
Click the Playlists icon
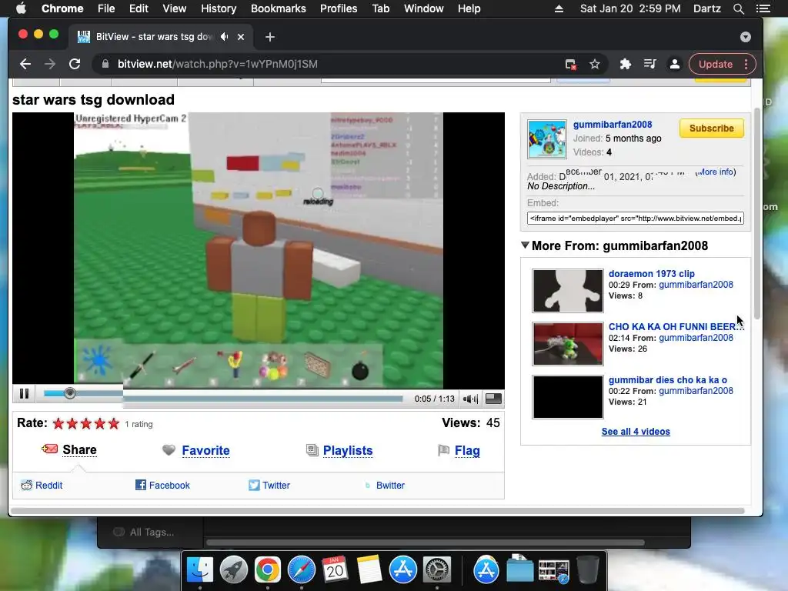(312, 450)
